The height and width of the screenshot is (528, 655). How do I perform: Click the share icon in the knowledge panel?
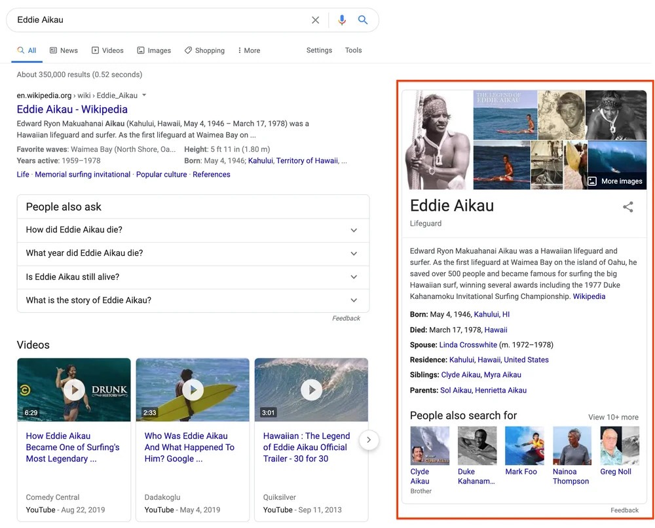627,206
